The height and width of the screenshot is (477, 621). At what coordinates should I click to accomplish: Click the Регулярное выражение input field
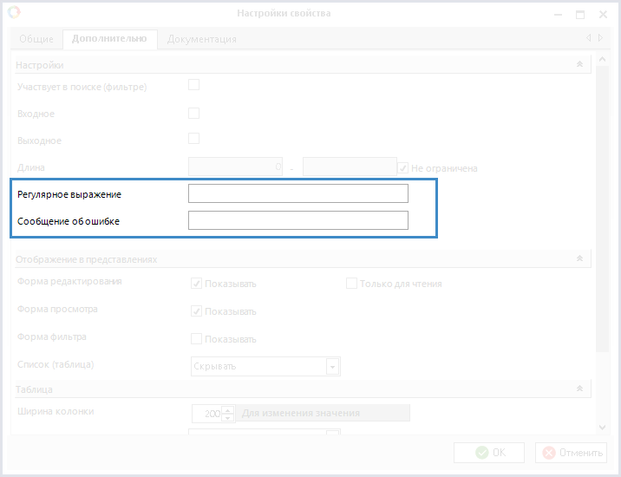297,193
